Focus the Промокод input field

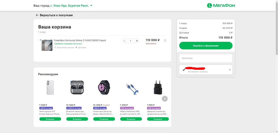click(x=206, y=58)
